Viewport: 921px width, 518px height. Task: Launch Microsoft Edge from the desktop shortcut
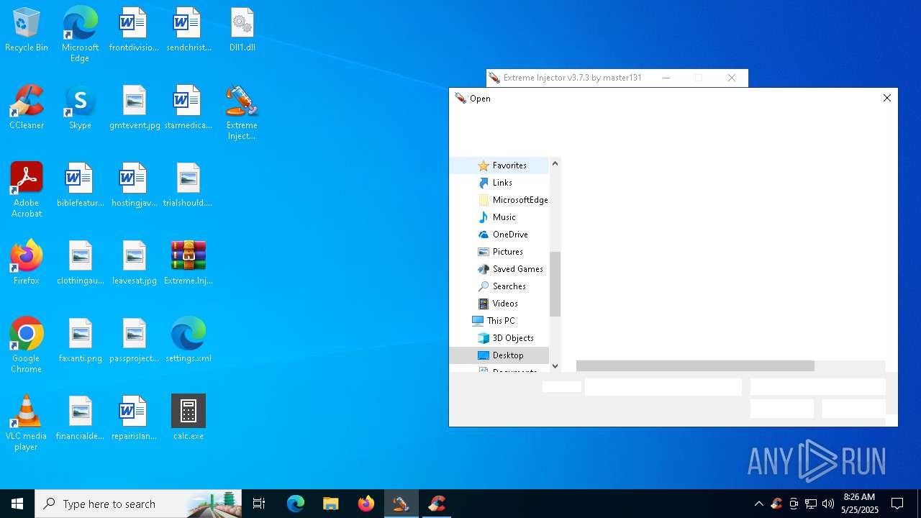(x=80, y=35)
